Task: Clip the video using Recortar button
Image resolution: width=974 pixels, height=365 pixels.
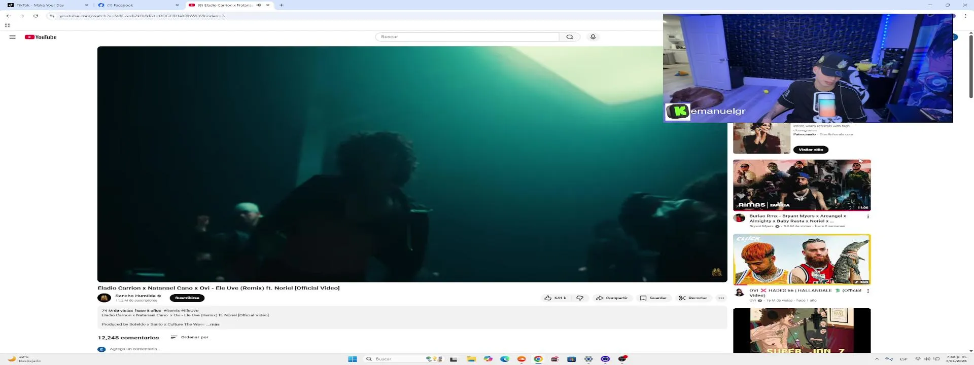Action: point(693,298)
